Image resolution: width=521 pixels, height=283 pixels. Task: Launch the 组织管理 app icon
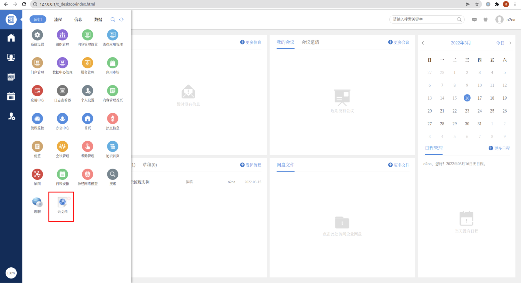(x=63, y=35)
